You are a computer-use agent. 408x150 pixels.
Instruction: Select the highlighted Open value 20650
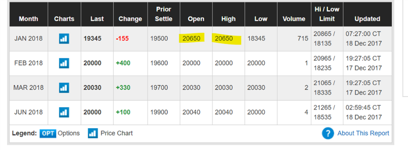click(x=191, y=39)
